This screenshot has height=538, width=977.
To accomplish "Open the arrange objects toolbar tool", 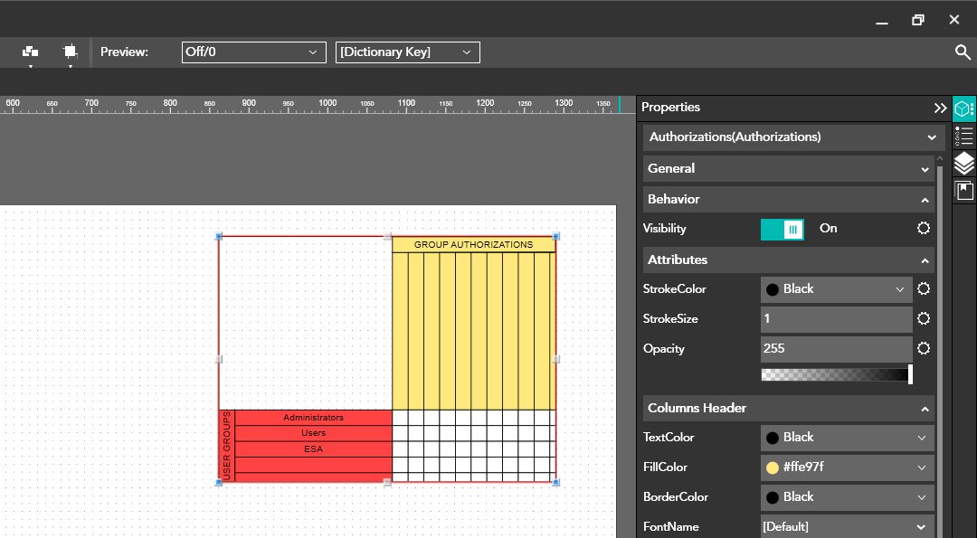I will [x=31, y=52].
